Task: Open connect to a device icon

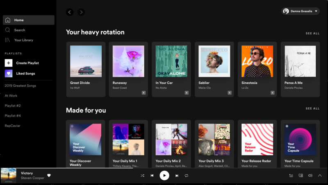Action: click(x=301, y=176)
